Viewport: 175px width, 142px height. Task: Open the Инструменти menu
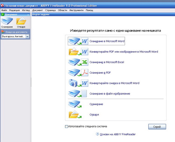click(77, 10)
